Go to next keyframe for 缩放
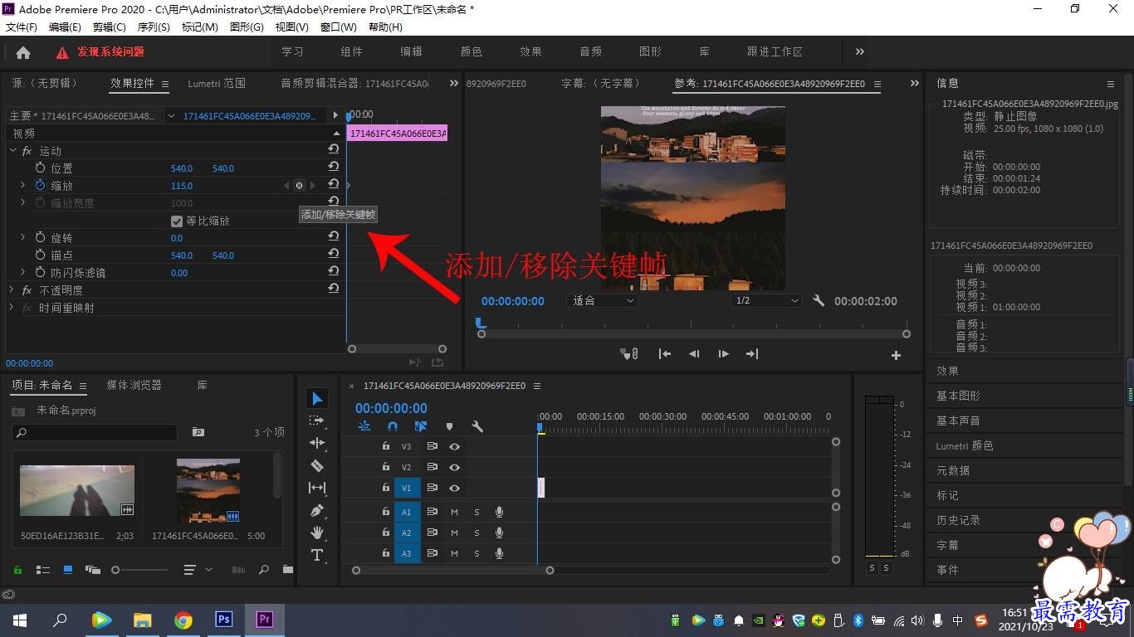The image size is (1134, 637). (x=312, y=186)
